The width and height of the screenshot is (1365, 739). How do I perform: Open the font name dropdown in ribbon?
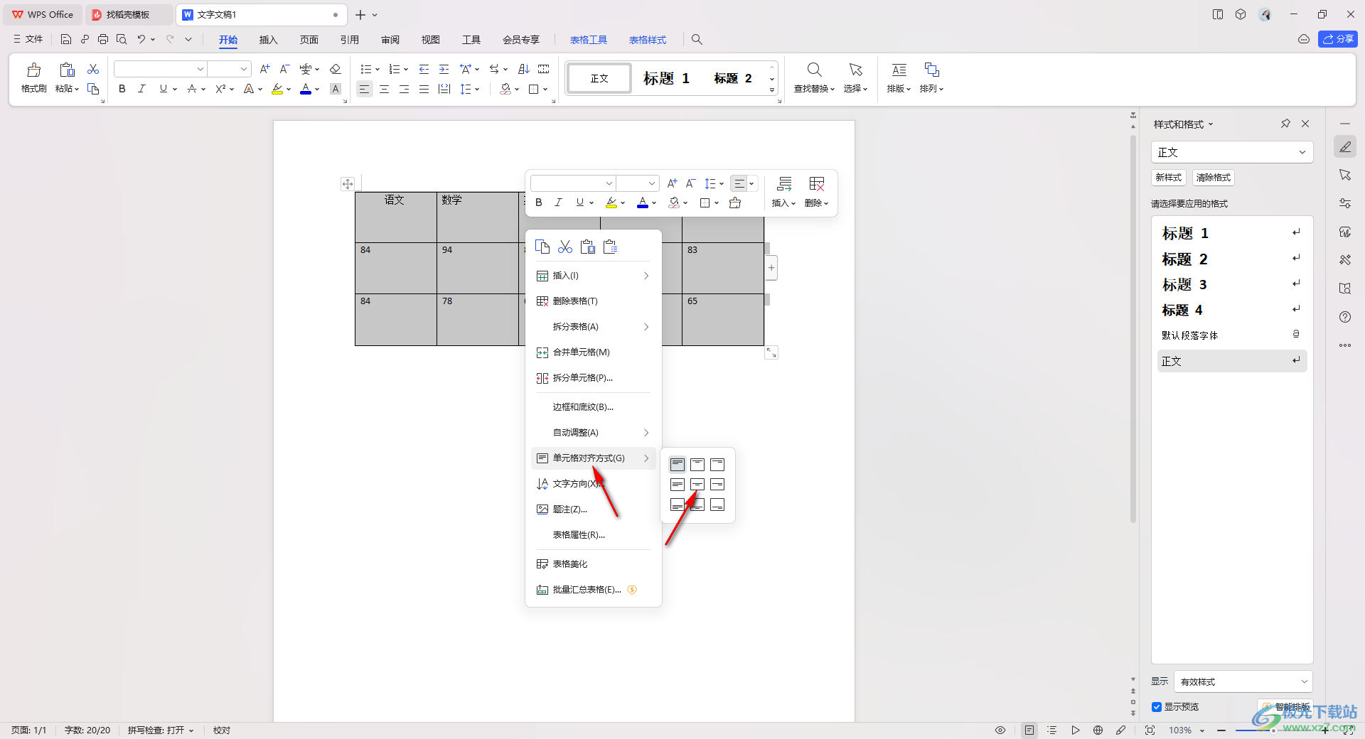pyautogui.click(x=200, y=69)
